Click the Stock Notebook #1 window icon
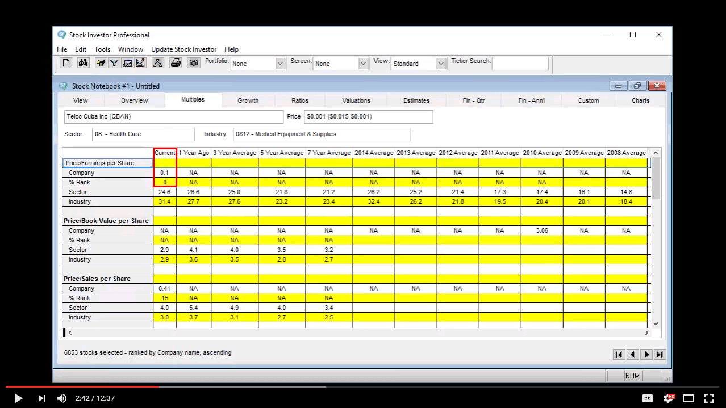 tap(63, 86)
